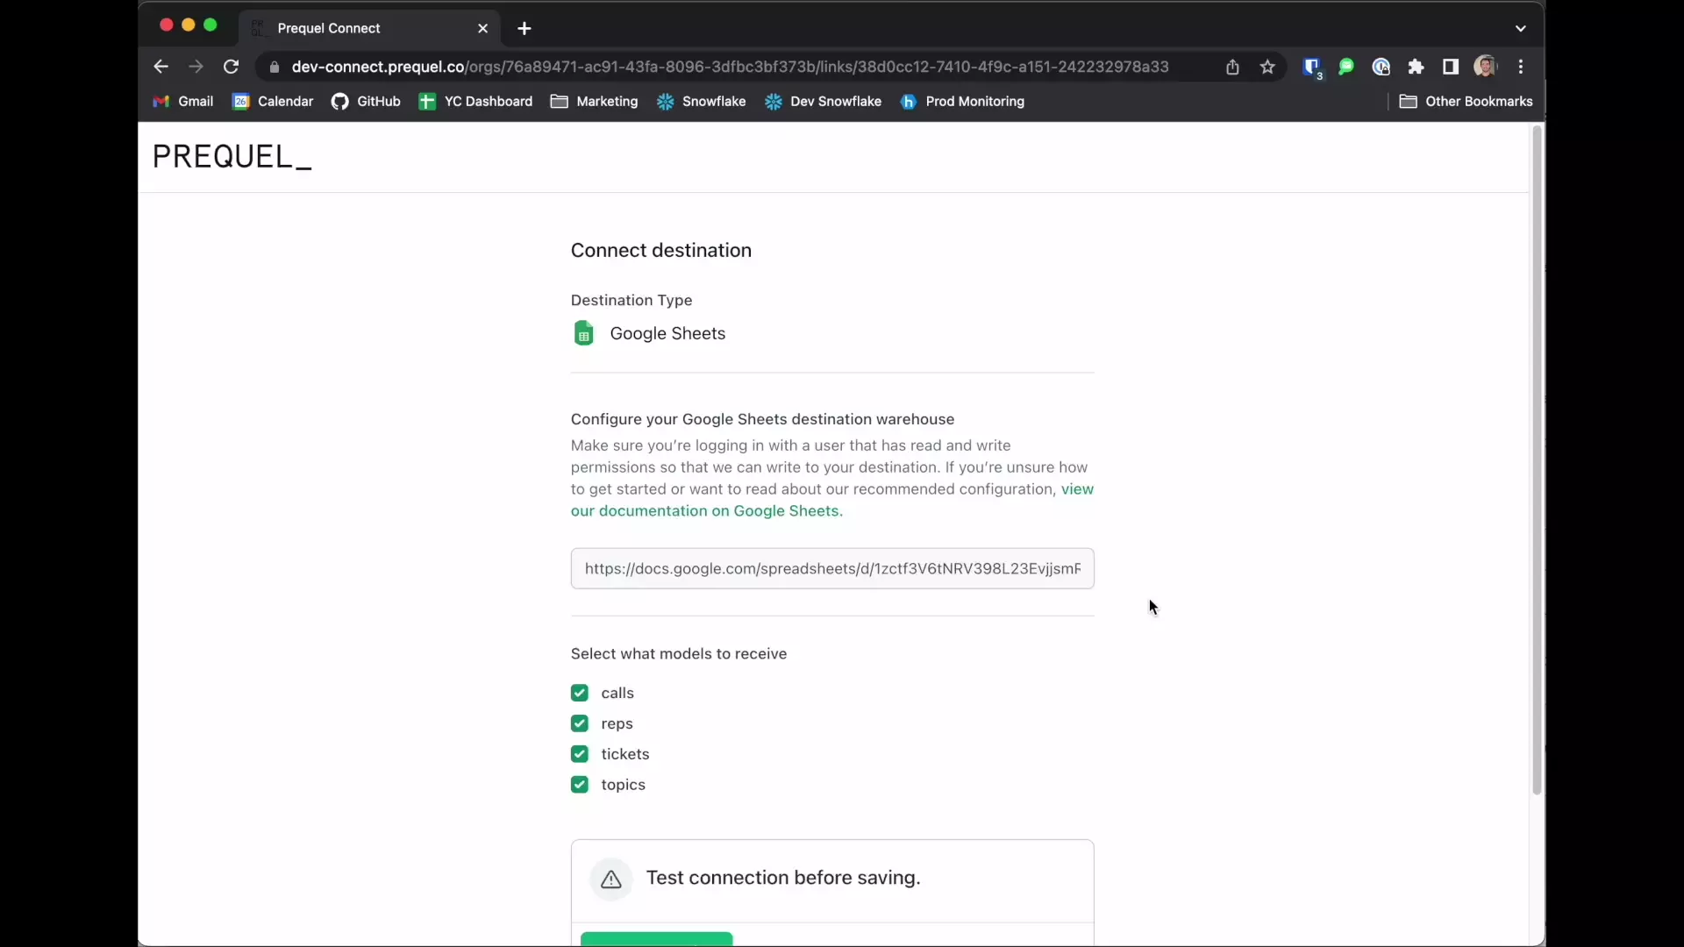Screen dimensions: 1684x947
Task: Click the address bar URL
Action: [x=730, y=67]
